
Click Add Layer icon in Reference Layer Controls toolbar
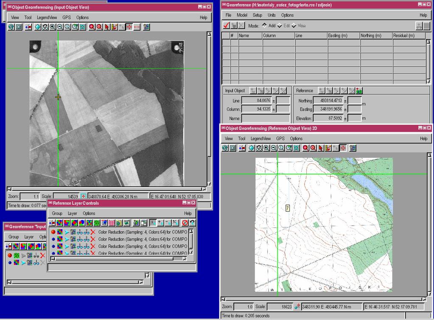tap(52, 223)
